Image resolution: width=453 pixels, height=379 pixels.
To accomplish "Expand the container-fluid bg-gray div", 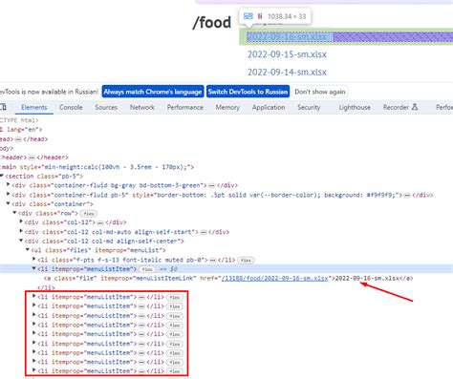I will click(x=9, y=185).
